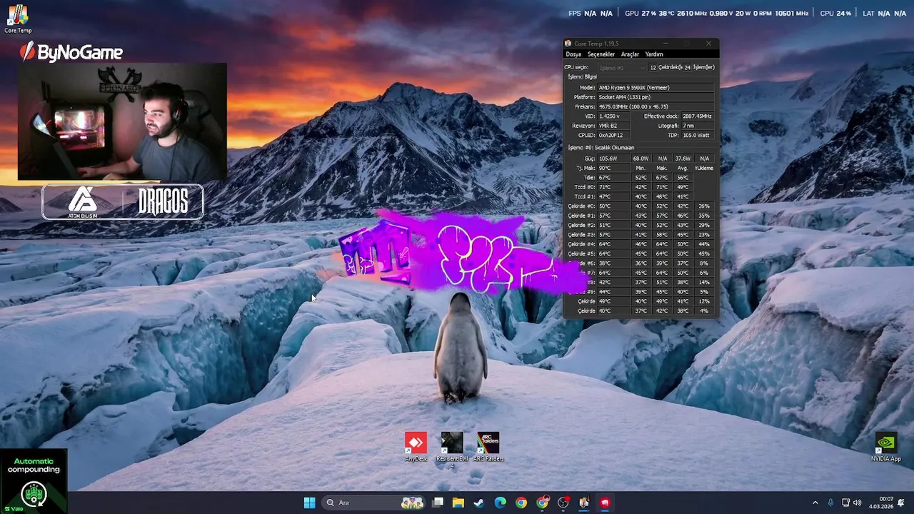This screenshot has height=514, width=914.
Task: Click the Platform value Socket AM4 (1331 pin)
Action: pos(655,97)
